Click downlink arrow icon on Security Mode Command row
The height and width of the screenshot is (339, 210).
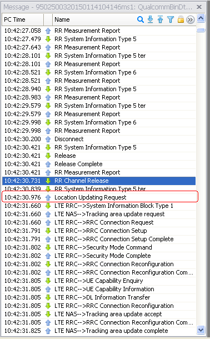coord(48,247)
